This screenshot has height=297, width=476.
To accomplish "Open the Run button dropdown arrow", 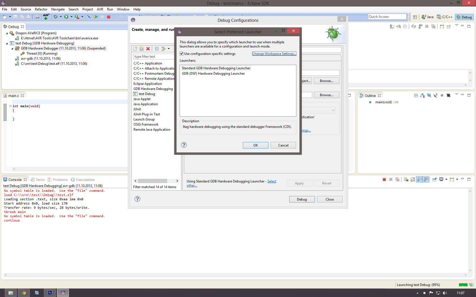I will coord(71,17).
